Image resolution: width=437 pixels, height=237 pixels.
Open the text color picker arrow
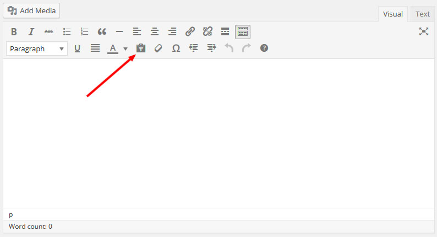(125, 49)
